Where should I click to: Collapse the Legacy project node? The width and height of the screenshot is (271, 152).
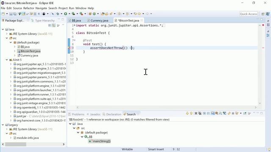point(3,125)
